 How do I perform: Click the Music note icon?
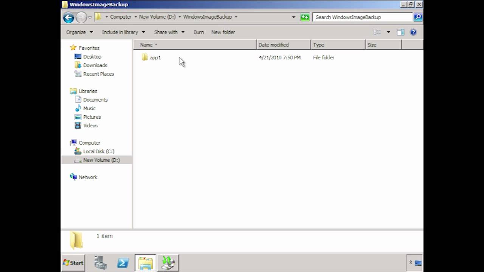78,108
